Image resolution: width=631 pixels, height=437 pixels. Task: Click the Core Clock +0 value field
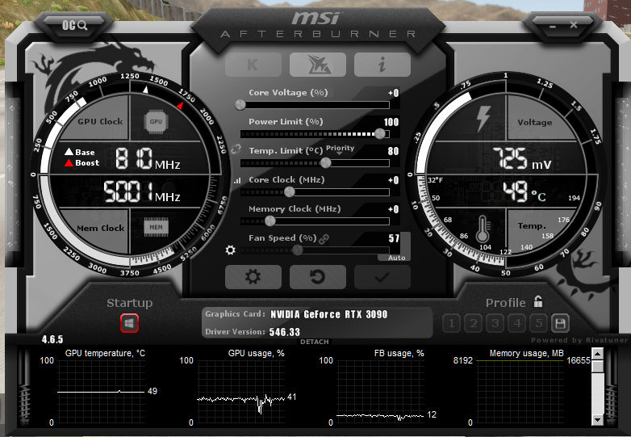coord(393,180)
